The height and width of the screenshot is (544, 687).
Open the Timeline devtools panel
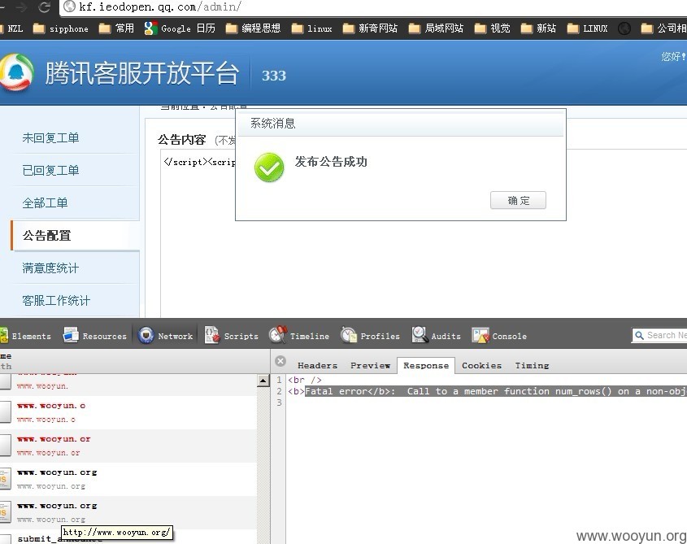point(299,336)
